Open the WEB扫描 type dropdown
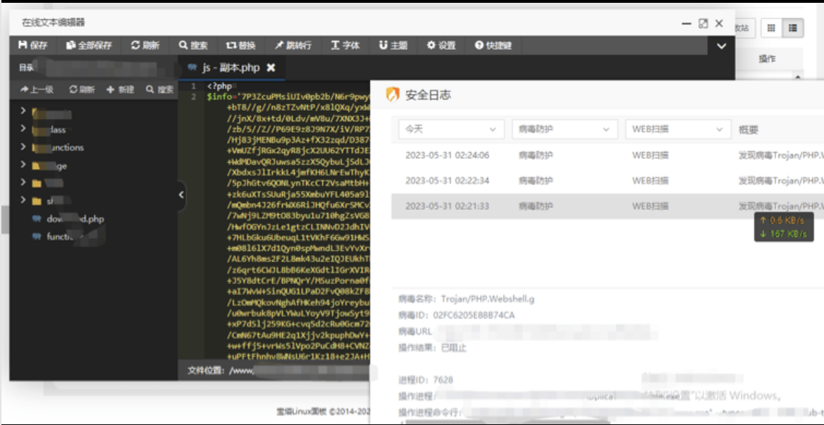The height and width of the screenshot is (425, 824). click(x=678, y=129)
